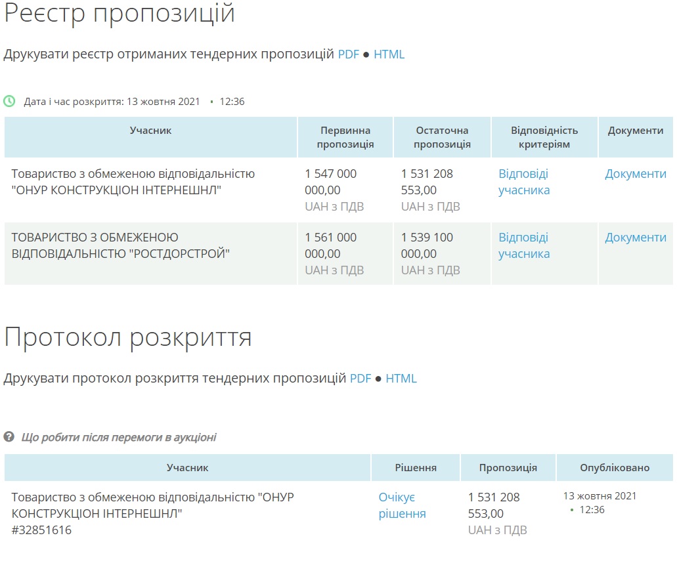Viewport: 677px width, 565px height.
Task: Select publication date 13 жовтня 2021 in protocol
Action: pyautogui.click(x=600, y=496)
